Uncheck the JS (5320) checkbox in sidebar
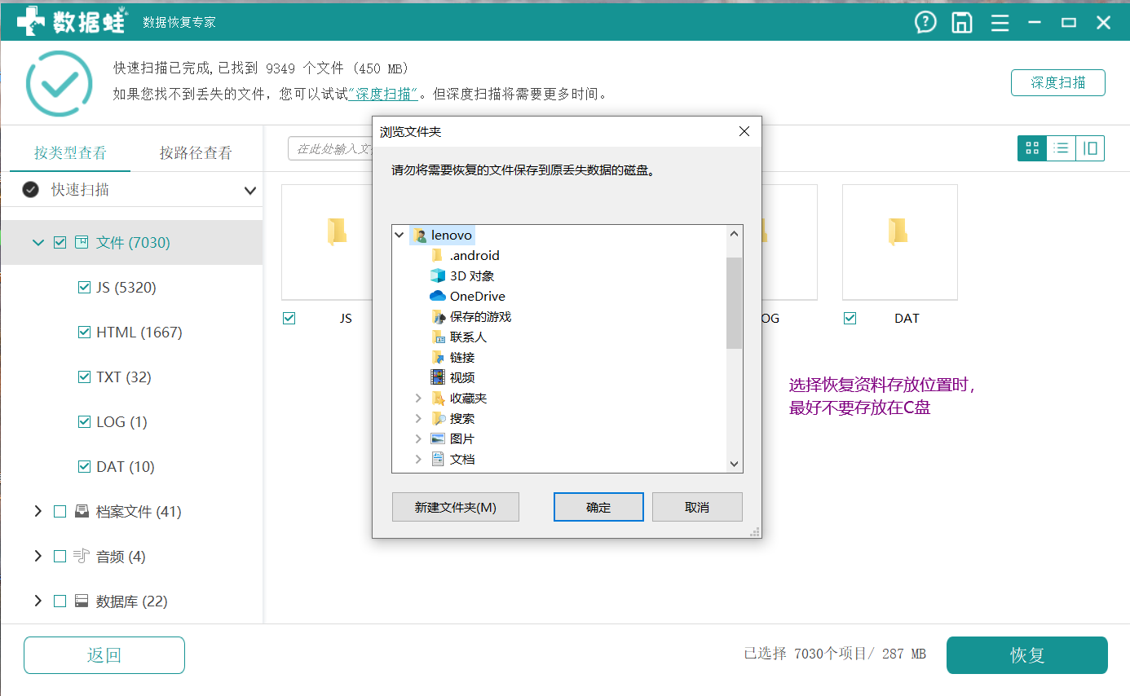1130x696 pixels. (x=84, y=287)
